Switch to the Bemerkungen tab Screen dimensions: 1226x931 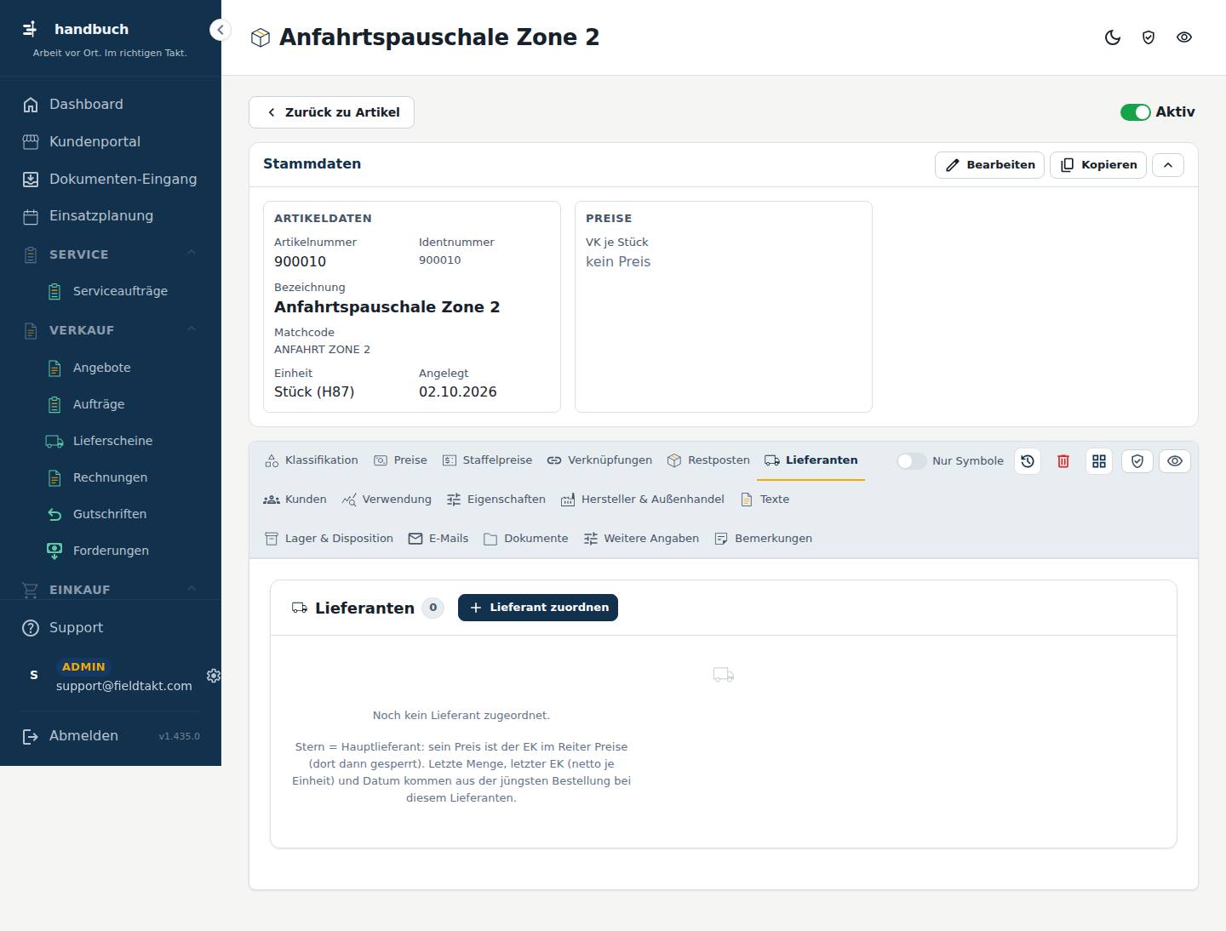coord(764,539)
